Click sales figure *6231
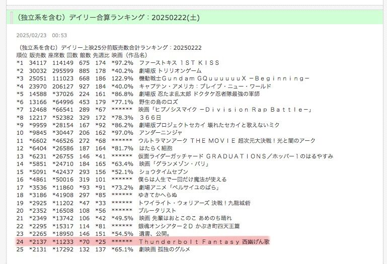 pos(38,156)
